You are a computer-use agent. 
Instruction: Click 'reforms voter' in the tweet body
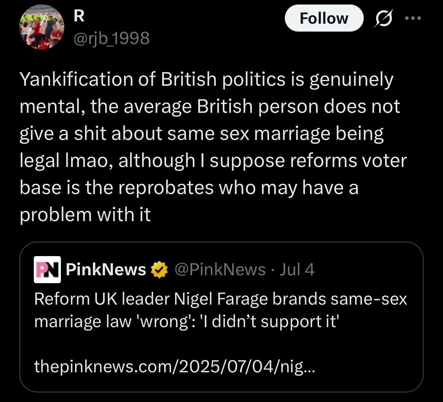click(348, 161)
